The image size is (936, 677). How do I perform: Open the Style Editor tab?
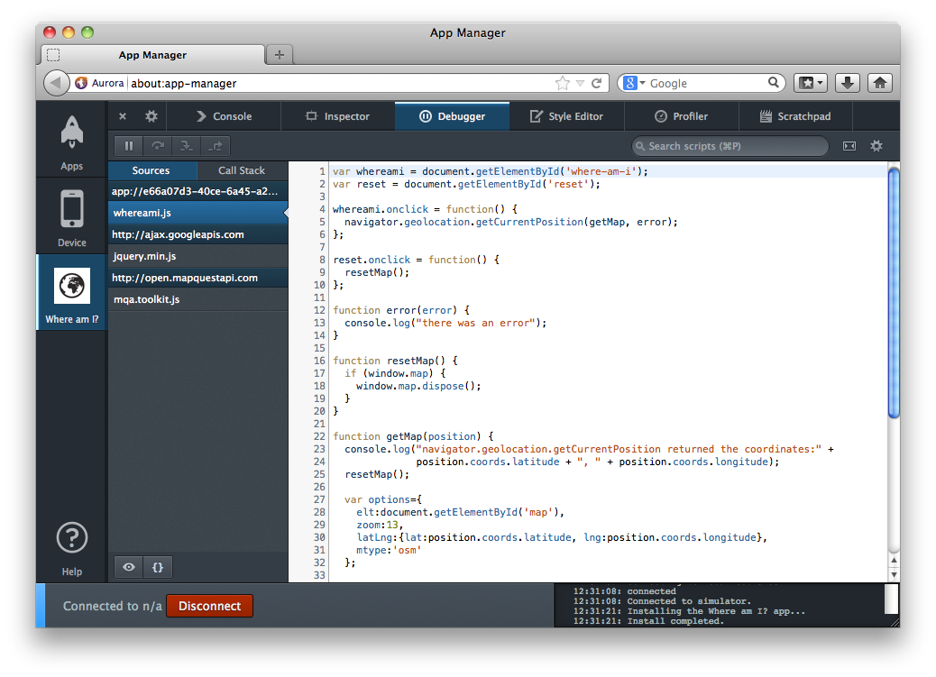[x=566, y=116]
